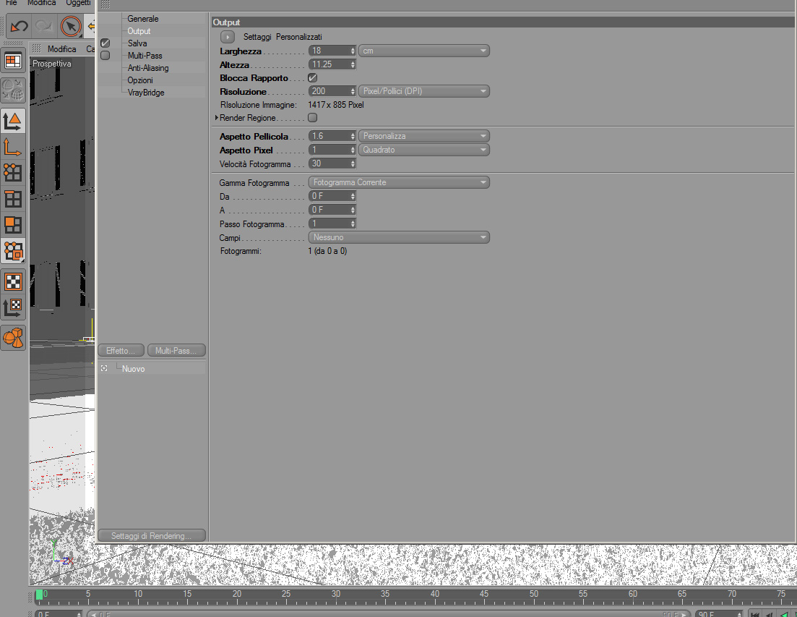Screen dimensions: 797x617
Task: Switch to Polygons mode icon
Action: pyautogui.click(x=13, y=225)
